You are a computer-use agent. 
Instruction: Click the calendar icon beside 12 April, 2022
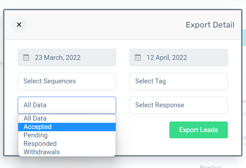[x=138, y=57]
